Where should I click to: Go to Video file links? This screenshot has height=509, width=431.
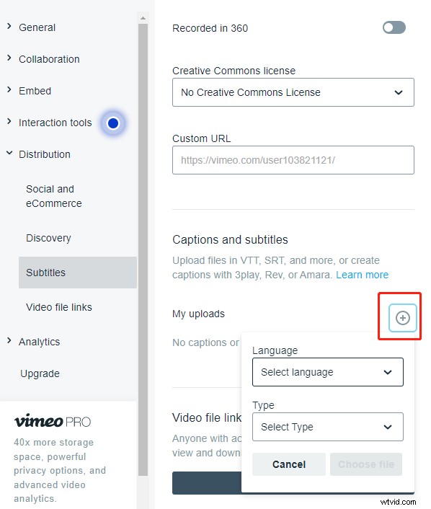(x=59, y=307)
